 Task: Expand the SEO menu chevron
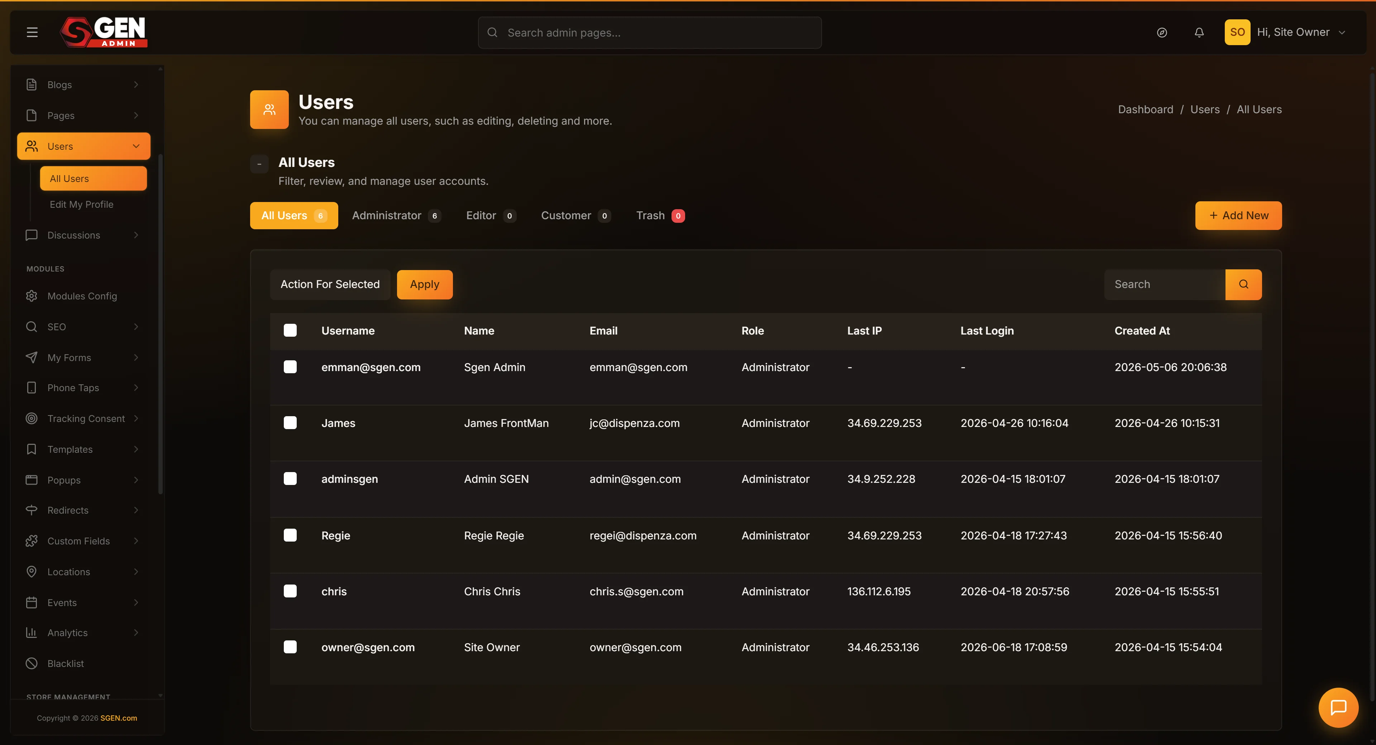pyautogui.click(x=136, y=326)
